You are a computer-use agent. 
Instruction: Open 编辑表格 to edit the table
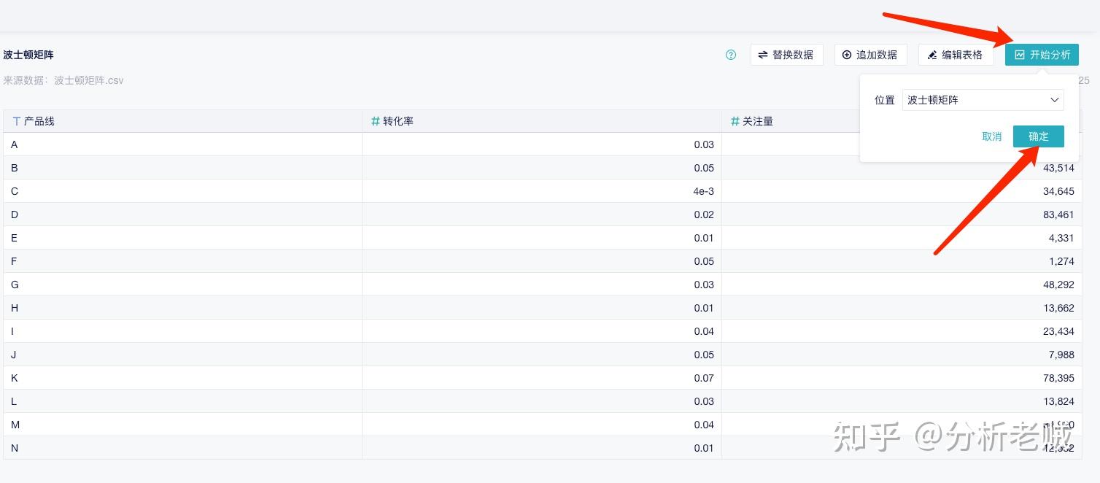coord(956,55)
